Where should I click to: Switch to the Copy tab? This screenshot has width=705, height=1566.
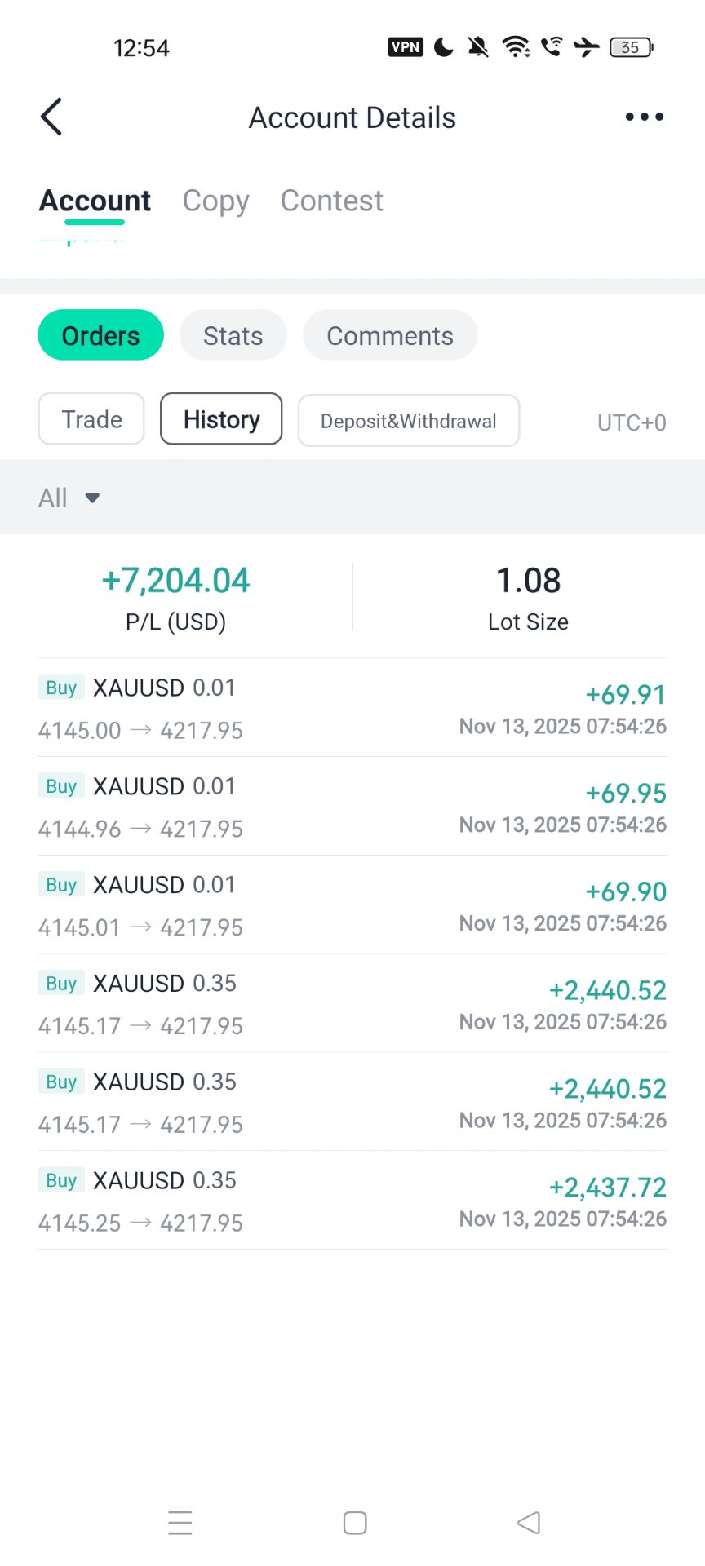pyautogui.click(x=215, y=201)
